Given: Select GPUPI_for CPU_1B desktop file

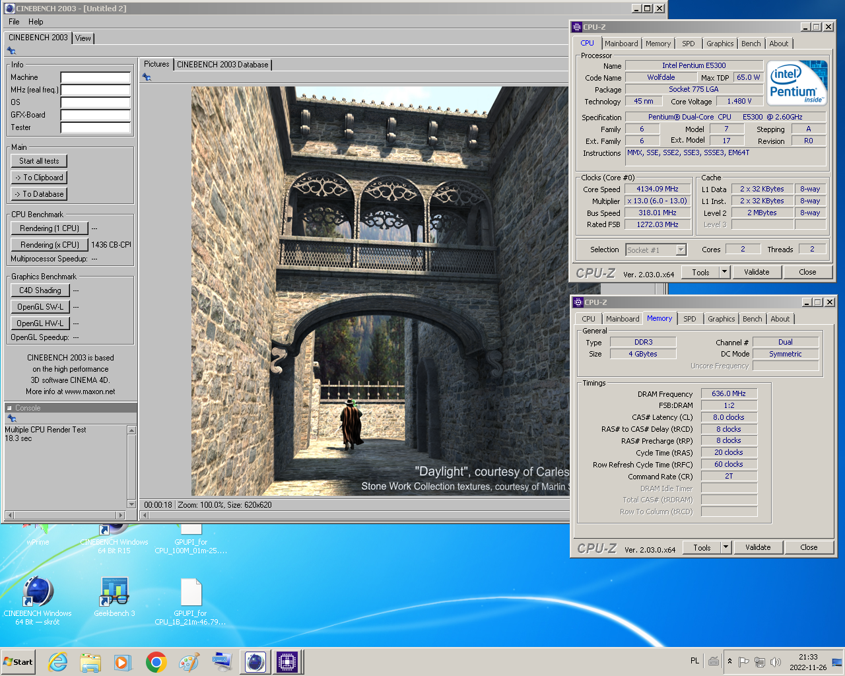Looking at the screenshot, I should coord(190,601).
